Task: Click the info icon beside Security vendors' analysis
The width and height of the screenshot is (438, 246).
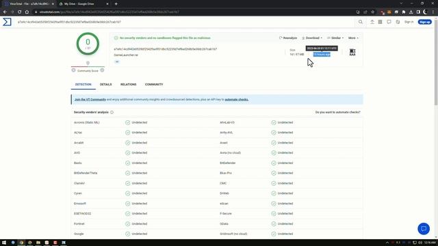Action: tap(112, 112)
